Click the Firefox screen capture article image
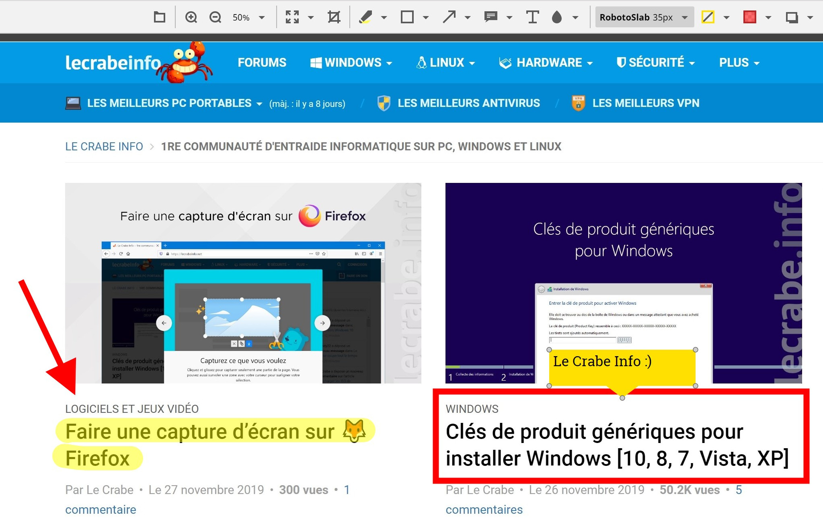This screenshot has height=529, width=823. pos(243,283)
